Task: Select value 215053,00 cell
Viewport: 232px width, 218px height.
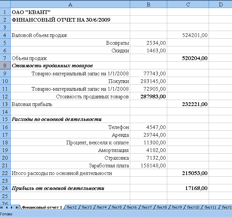Action: pos(188,173)
